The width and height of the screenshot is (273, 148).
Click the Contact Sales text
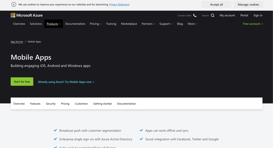tap(184, 15)
